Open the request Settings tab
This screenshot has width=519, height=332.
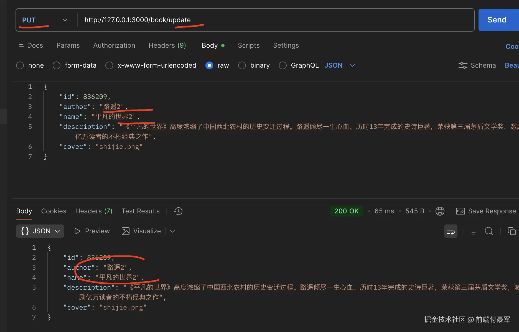(x=286, y=45)
